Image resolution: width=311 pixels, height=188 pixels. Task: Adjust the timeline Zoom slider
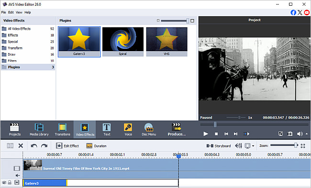296,145
